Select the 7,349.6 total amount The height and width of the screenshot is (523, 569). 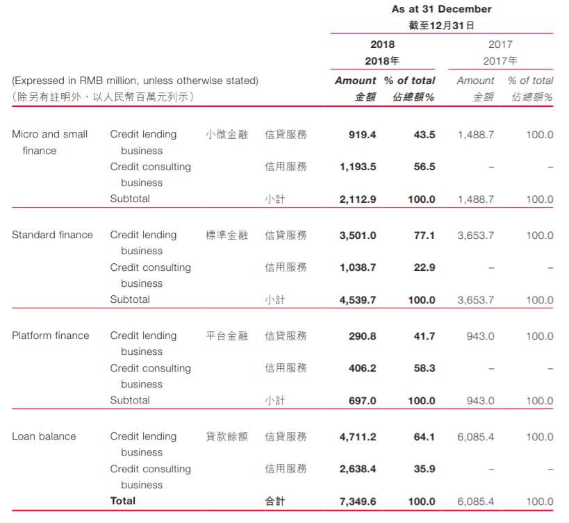pos(358,501)
